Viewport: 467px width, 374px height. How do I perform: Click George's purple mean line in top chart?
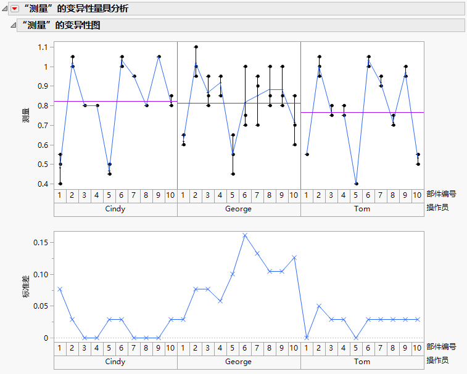pyautogui.click(x=239, y=104)
